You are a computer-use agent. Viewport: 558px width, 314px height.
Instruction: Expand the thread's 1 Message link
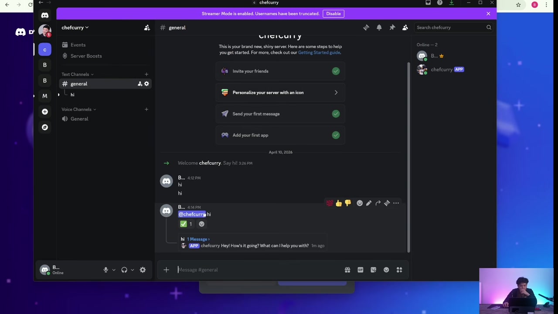[198, 239]
